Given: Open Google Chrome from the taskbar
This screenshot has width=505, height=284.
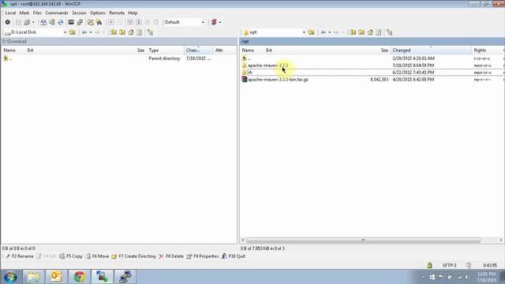Looking at the screenshot, I should click(79, 277).
